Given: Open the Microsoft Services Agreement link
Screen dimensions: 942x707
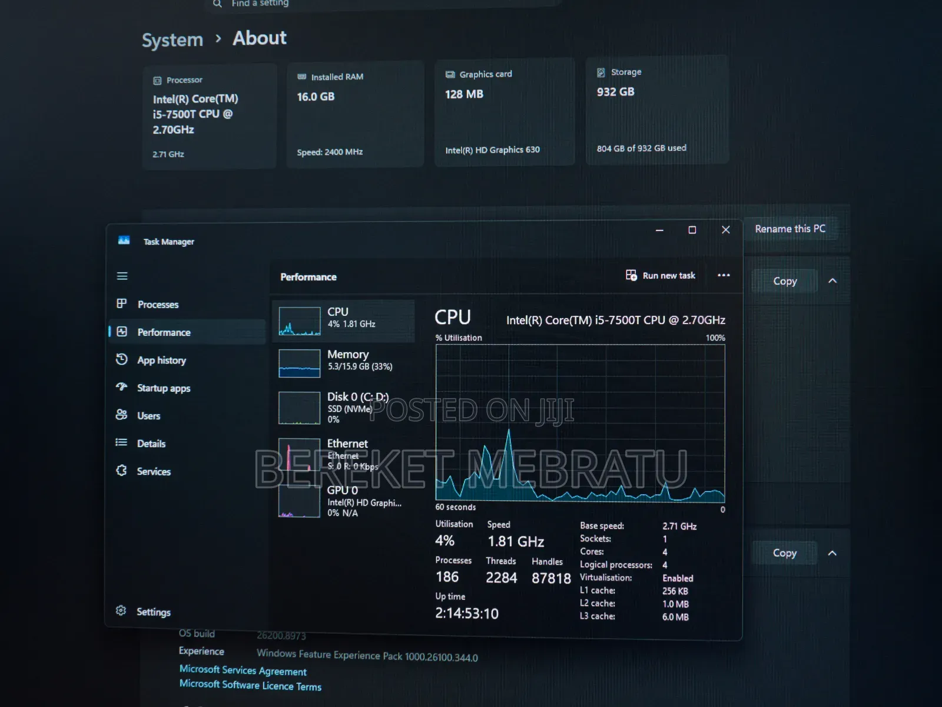Looking at the screenshot, I should tap(243, 670).
